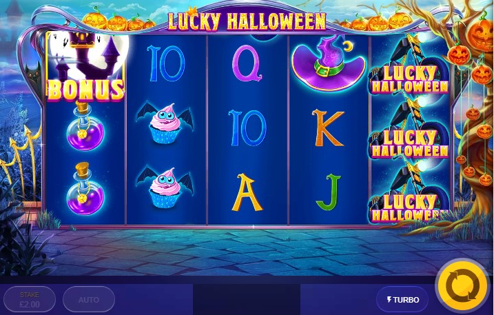Click the orange K symbol
Image resolution: width=494 pixels, height=315 pixels.
pyautogui.click(x=328, y=128)
